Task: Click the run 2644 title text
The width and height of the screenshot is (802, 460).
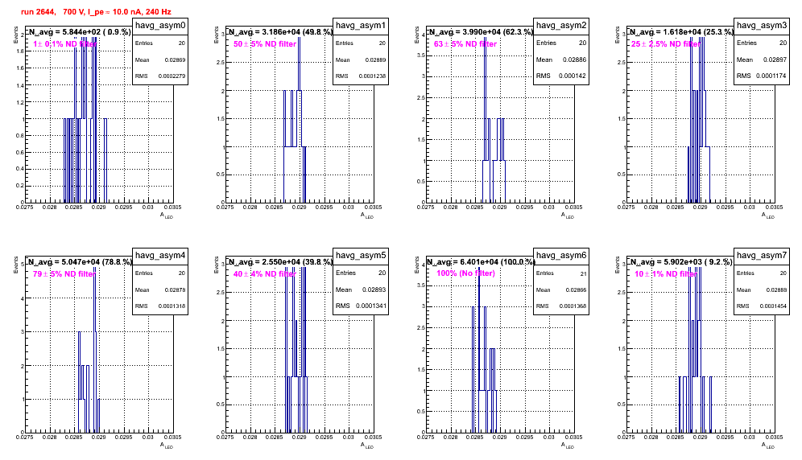Action: [96, 11]
